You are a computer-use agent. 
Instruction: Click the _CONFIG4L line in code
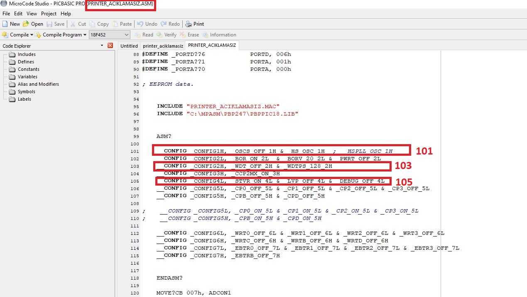tap(270, 181)
